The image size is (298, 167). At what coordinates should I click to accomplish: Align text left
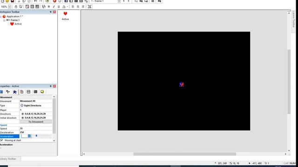[x=73, y=6]
